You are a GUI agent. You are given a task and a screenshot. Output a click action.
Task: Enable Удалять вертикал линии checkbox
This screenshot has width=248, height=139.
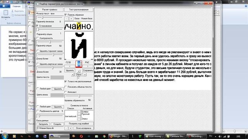(x=38, y=64)
